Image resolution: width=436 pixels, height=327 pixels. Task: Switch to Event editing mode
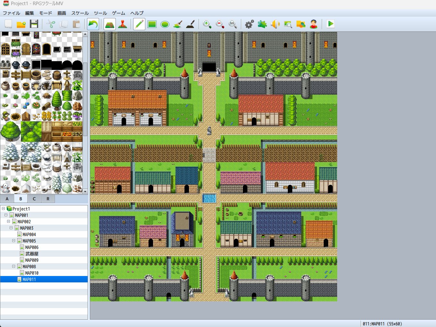tap(123, 24)
